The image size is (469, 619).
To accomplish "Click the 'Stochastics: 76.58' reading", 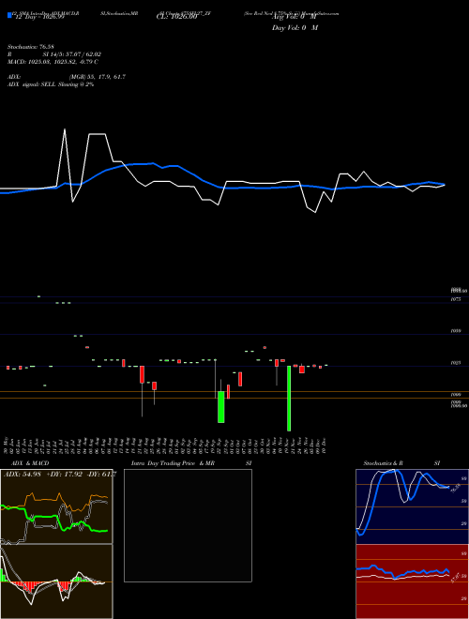I will [30, 47].
